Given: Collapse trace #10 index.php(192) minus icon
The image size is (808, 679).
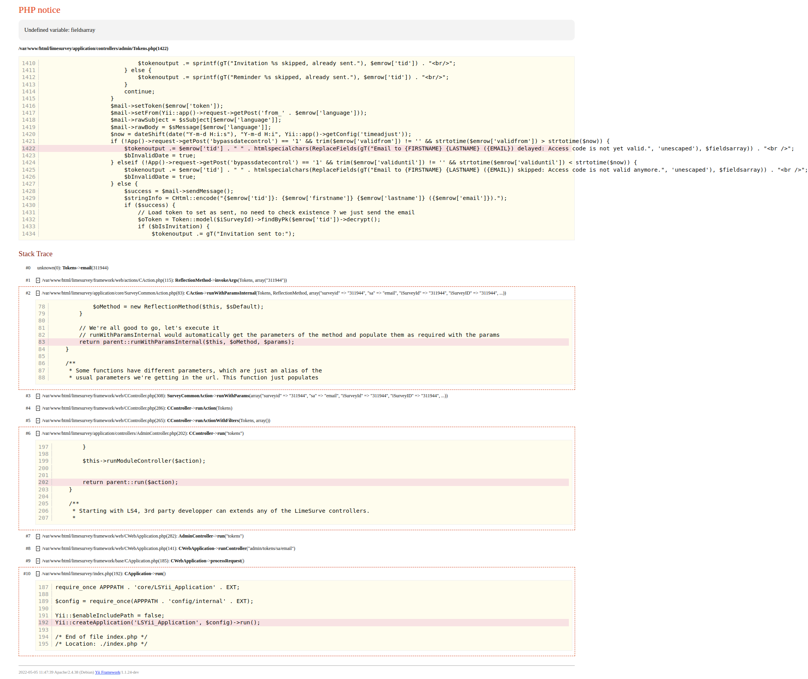Looking at the screenshot, I should pos(38,574).
